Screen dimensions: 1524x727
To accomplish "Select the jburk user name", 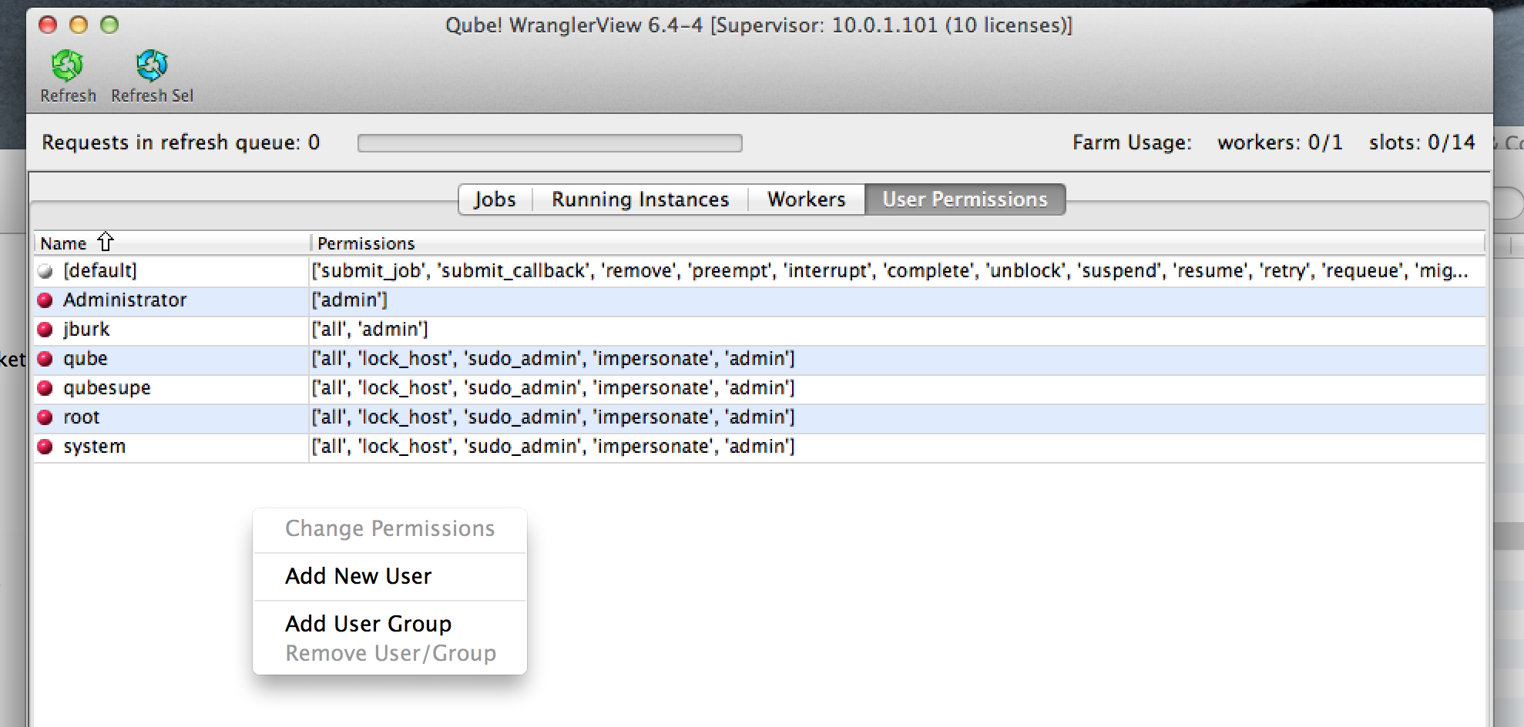I will pos(86,330).
